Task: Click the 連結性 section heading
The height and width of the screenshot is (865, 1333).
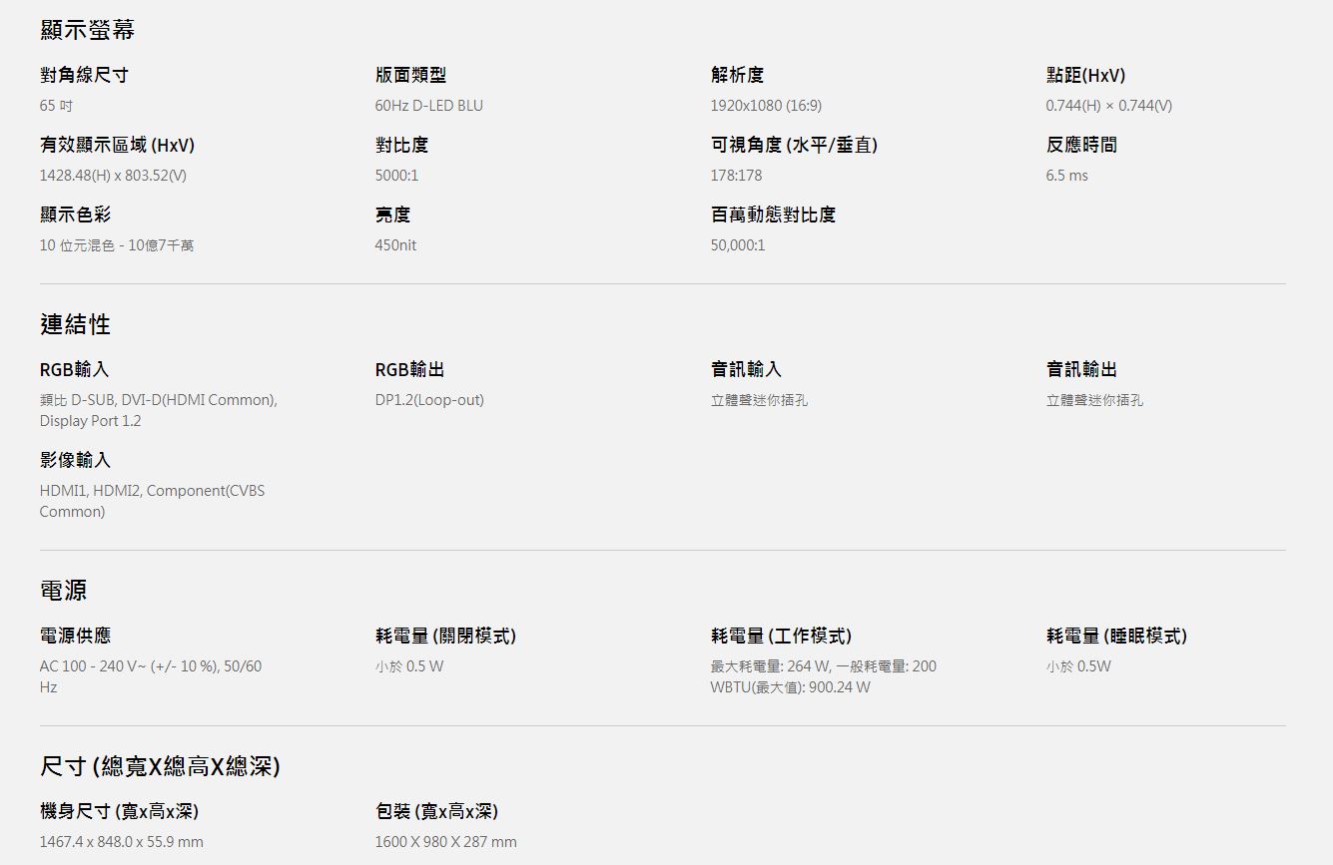Action: click(x=75, y=324)
